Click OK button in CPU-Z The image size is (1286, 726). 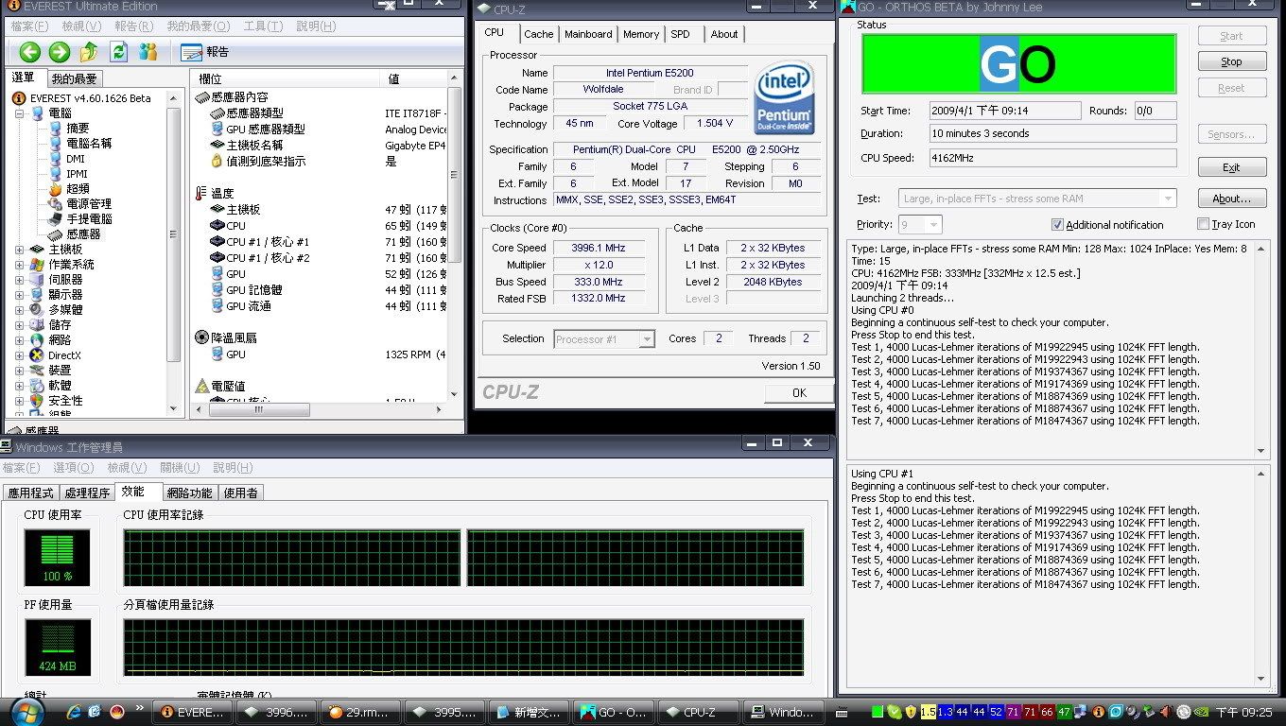(799, 393)
